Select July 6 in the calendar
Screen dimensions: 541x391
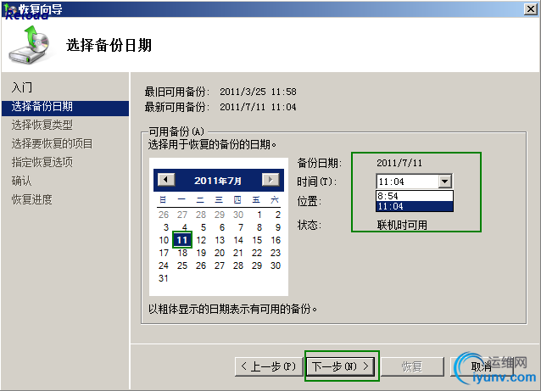(x=222, y=227)
